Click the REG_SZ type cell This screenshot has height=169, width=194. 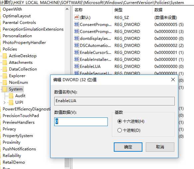point(121,17)
